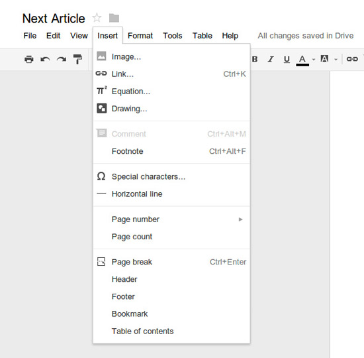364x358 pixels.
Task: Open the Format menu
Action: pos(140,36)
